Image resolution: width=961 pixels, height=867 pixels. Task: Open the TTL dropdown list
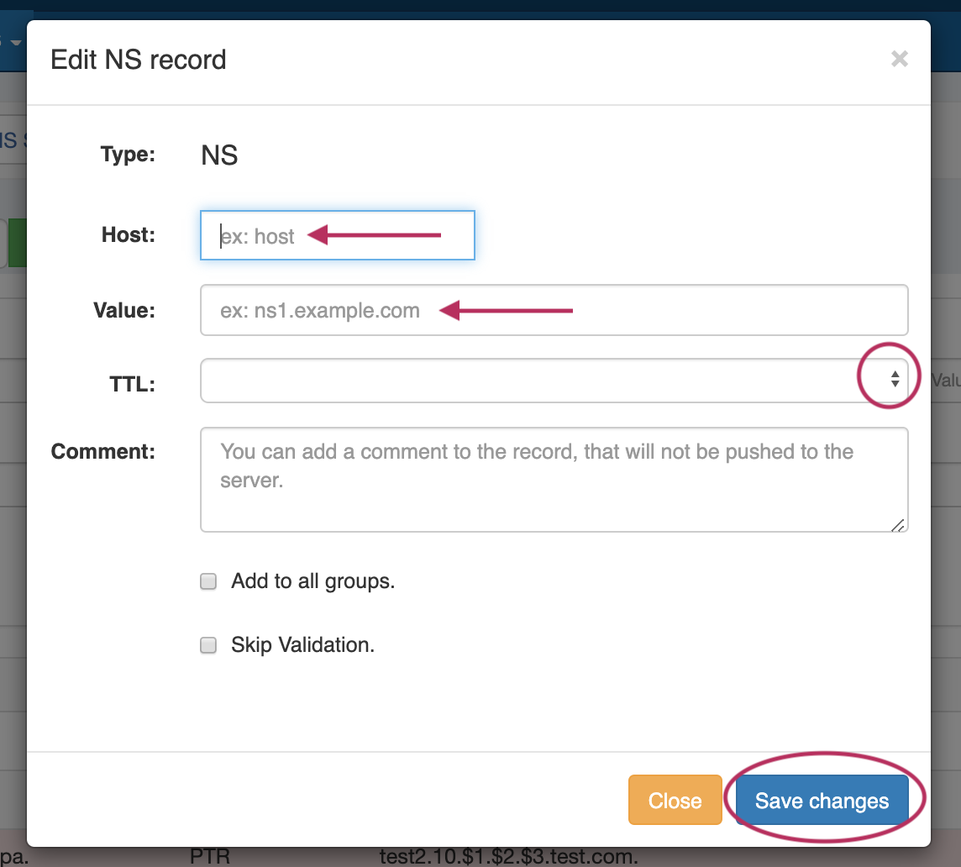(x=538, y=381)
